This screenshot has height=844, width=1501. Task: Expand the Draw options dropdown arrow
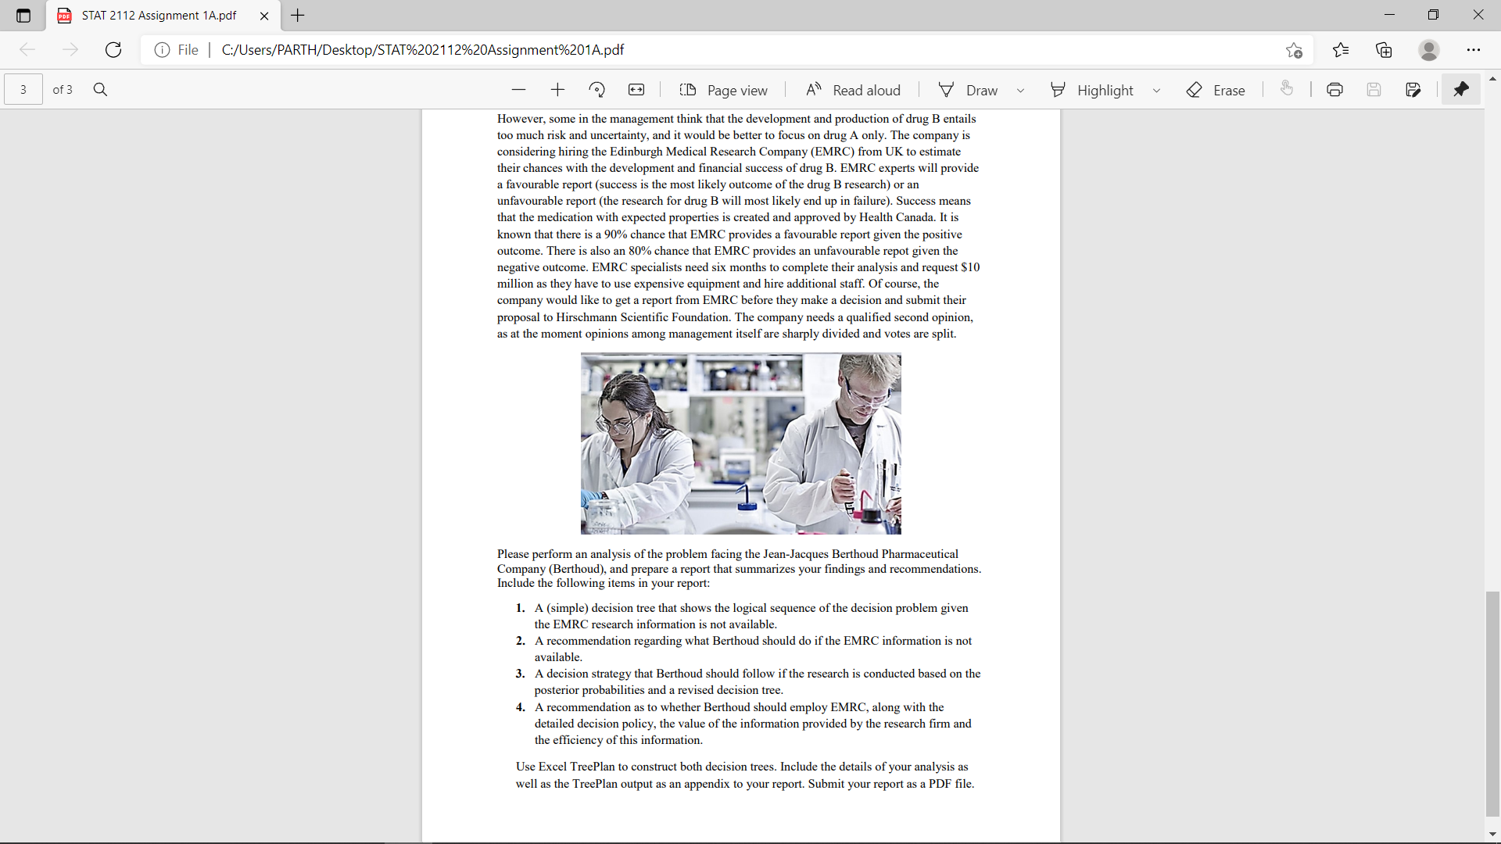(x=1020, y=91)
